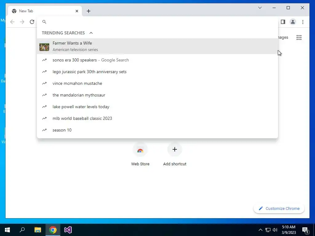Launch Visual Studio from the taskbar
The image size is (315, 236).
(68, 230)
